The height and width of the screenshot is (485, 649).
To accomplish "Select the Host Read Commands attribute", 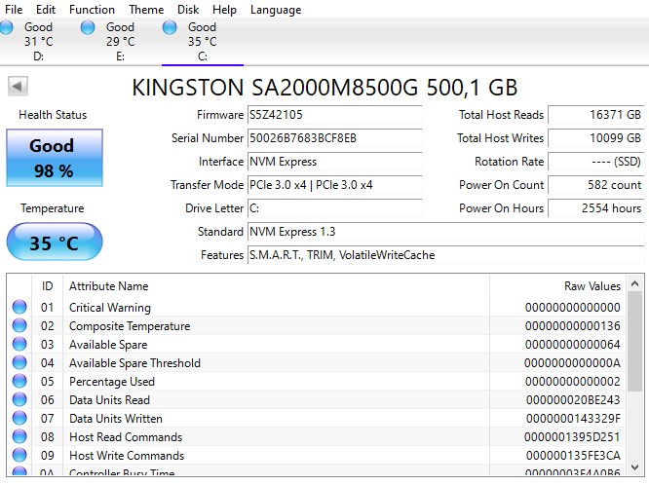I will point(126,437).
